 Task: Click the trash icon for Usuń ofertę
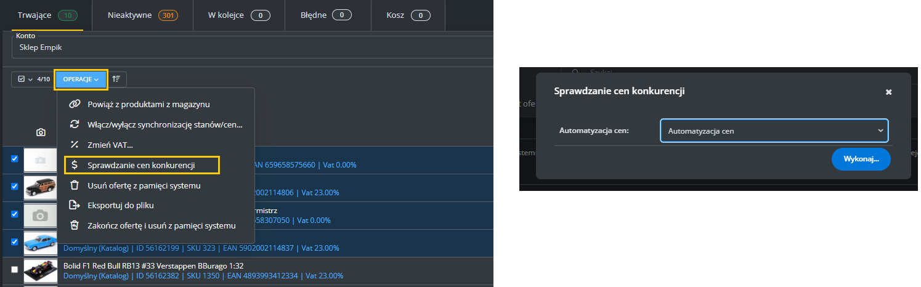[x=75, y=185]
